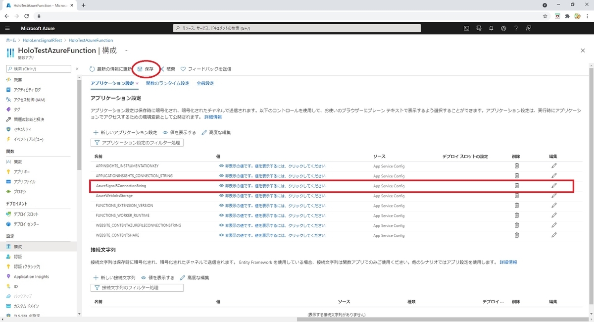Click フィードバックを送信 button
Image resolution: width=594 pixels, height=322 pixels.
(205, 69)
